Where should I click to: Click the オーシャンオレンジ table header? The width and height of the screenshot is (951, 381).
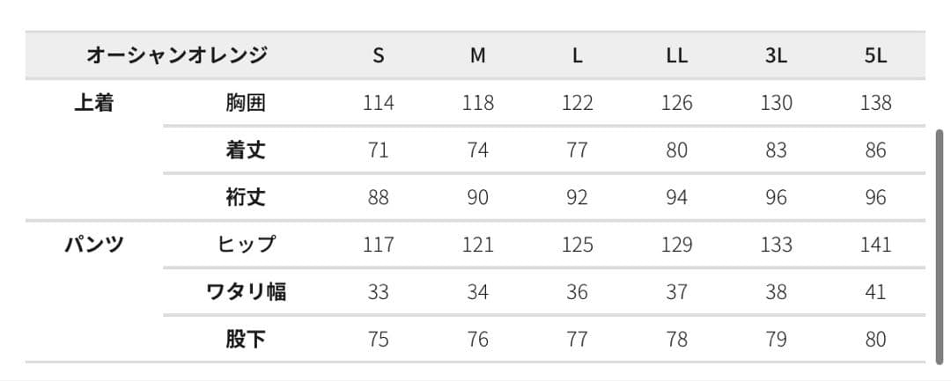[177, 55]
